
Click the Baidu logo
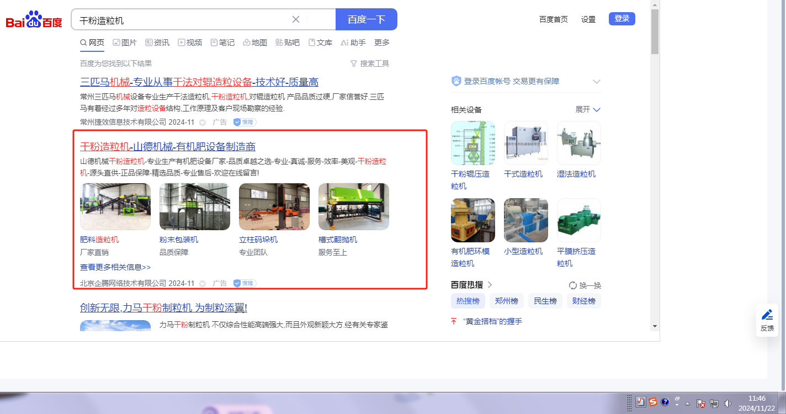[x=34, y=20]
